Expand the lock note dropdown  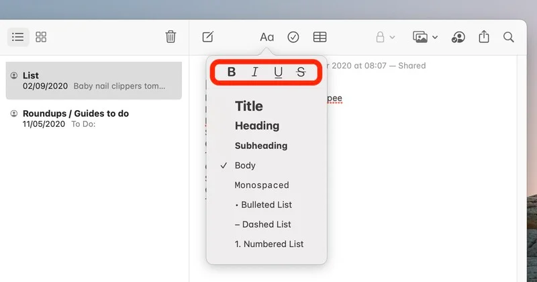point(385,37)
